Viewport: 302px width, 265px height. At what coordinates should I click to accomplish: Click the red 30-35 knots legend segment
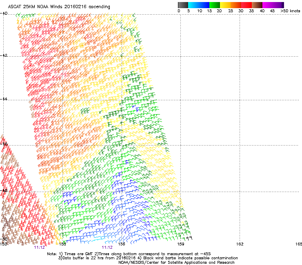click(246, 5)
